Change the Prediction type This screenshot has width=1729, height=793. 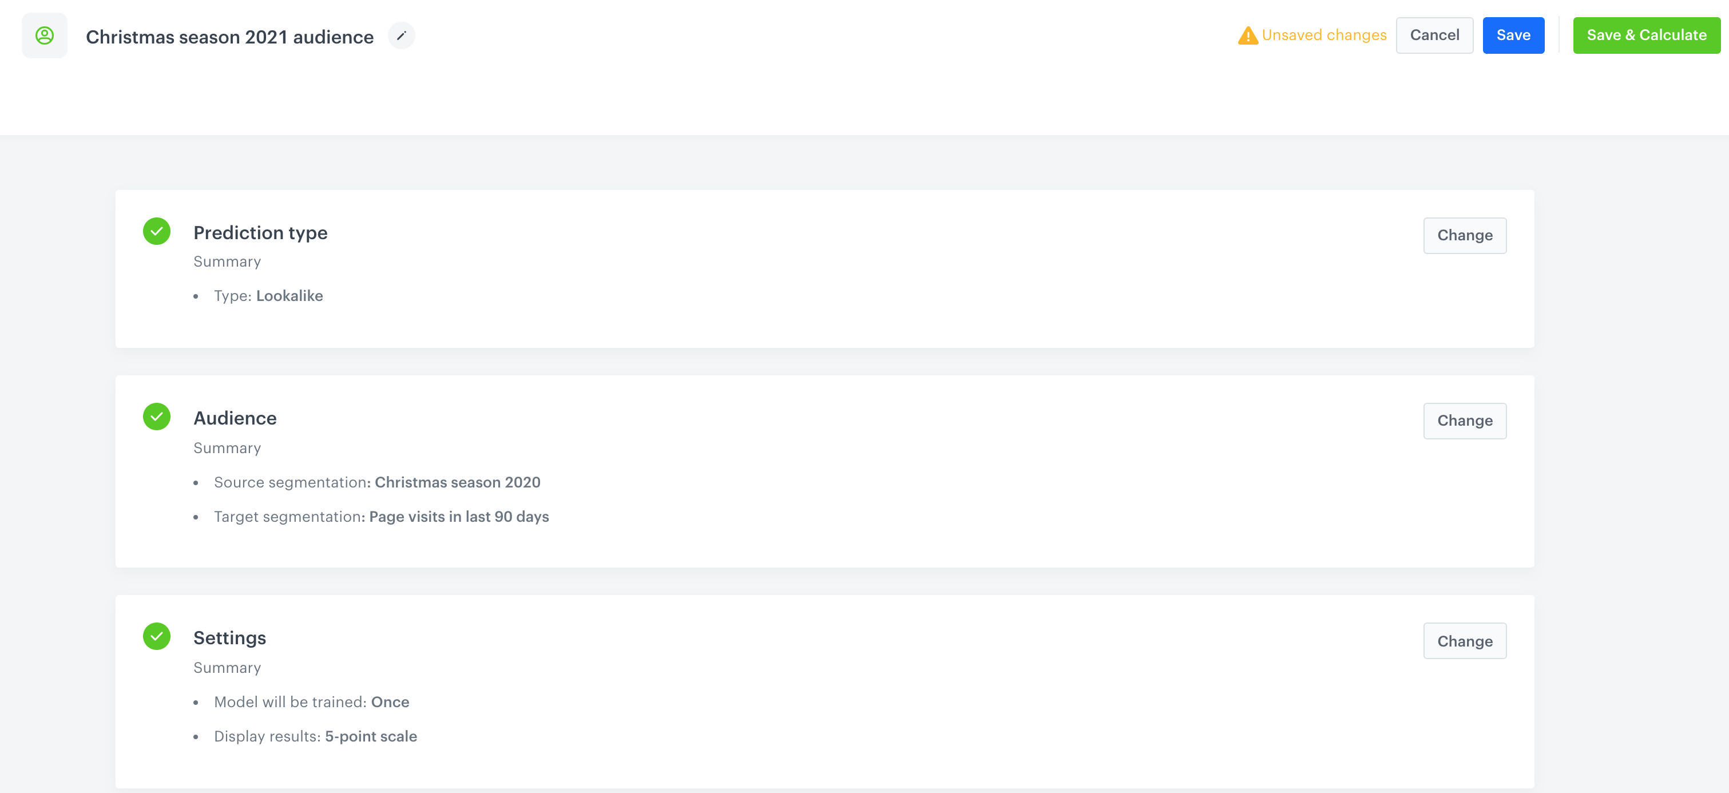[x=1465, y=235]
